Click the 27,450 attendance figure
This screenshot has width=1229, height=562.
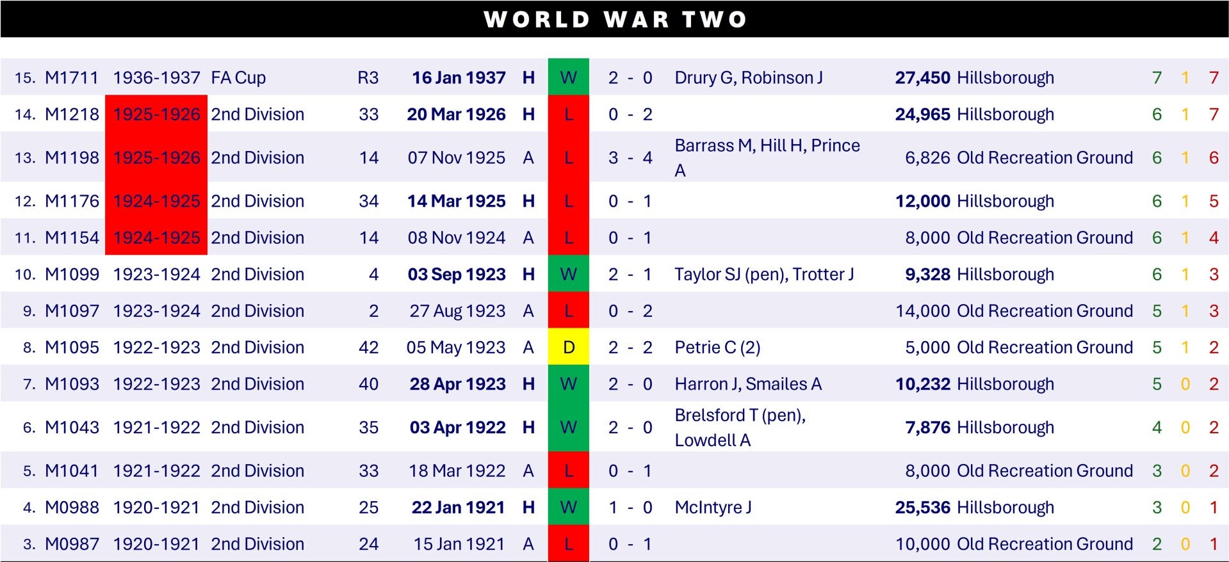[x=922, y=78]
